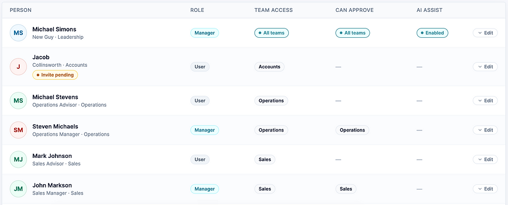Click the PERSON column header
Screen dimensions: 508x205
click(x=21, y=10)
